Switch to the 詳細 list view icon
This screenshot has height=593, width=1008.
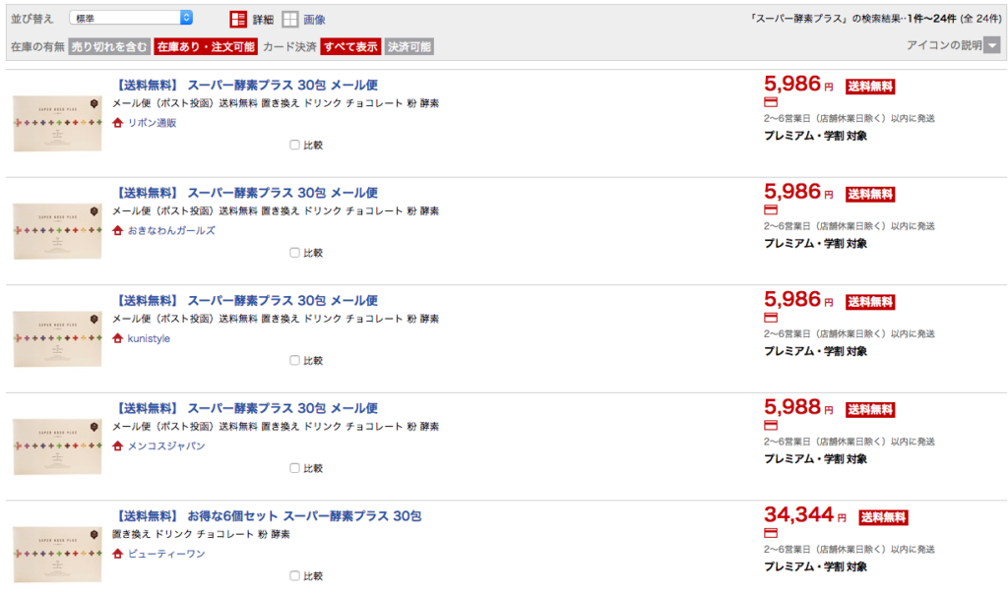(239, 20)
